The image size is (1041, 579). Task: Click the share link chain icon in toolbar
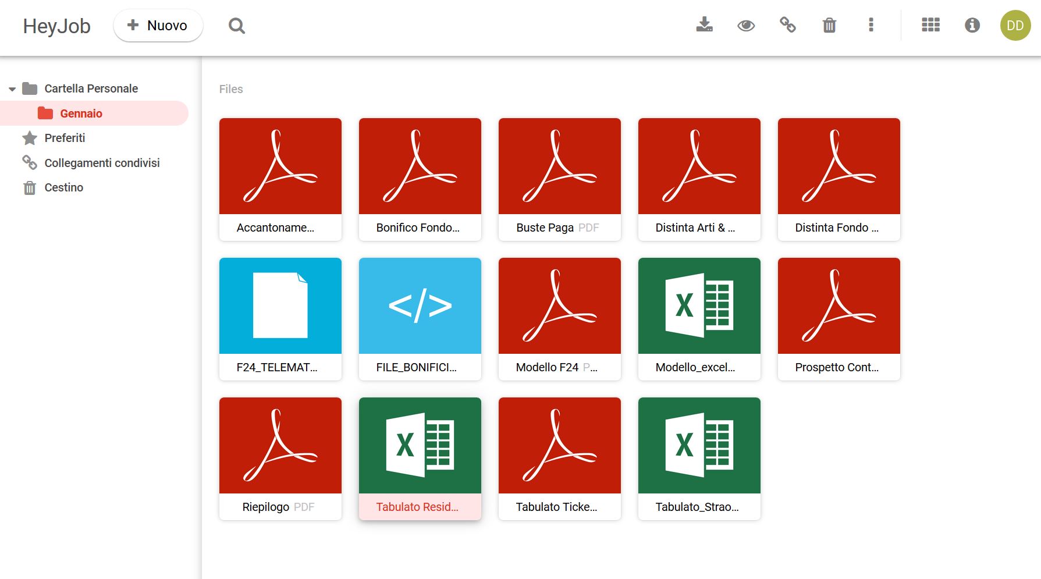(x=787, y=25)
